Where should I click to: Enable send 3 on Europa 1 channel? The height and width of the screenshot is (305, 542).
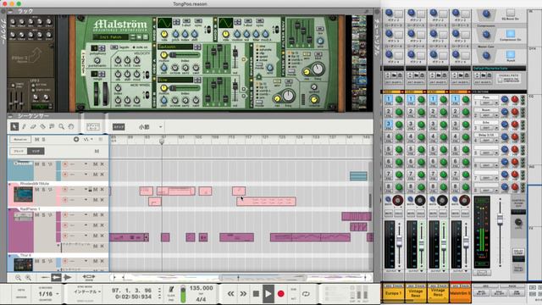[x=388, y=125]
